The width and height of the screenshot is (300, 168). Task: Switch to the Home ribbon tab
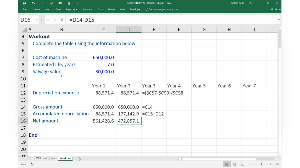(x=37, y=9)
